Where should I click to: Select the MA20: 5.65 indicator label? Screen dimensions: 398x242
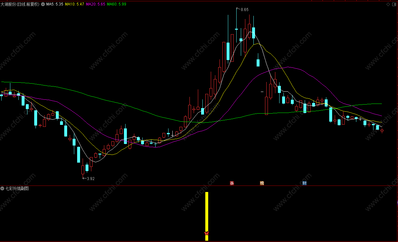96,5
